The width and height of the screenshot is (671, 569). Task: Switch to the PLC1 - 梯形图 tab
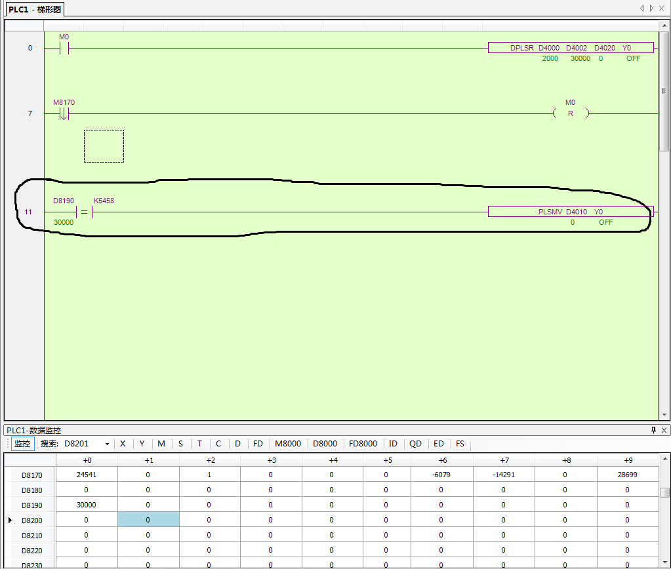(35, 9)
